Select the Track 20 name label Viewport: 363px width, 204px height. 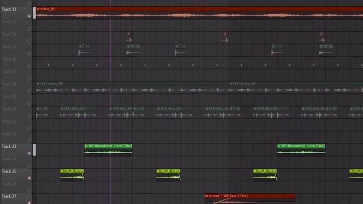coord(9,109)
